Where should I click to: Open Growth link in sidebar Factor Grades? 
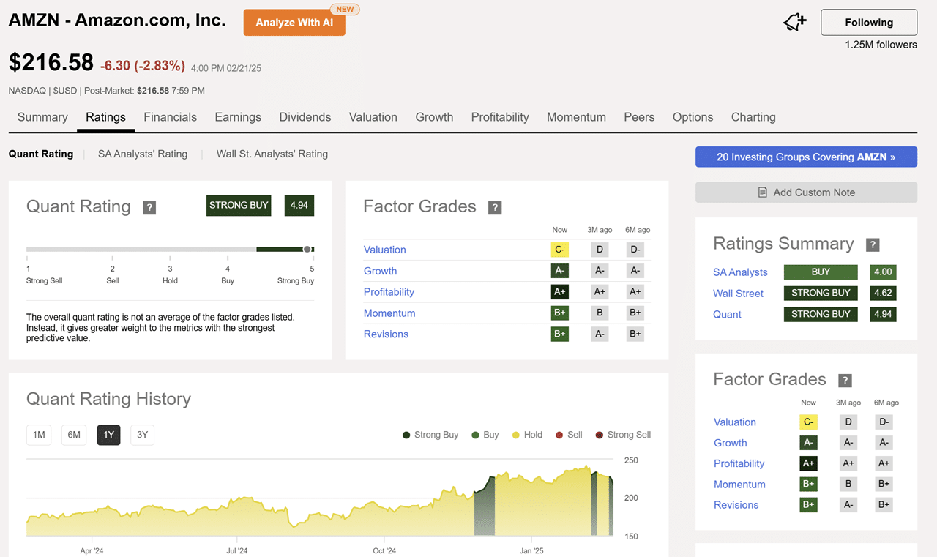coord(731,444)
